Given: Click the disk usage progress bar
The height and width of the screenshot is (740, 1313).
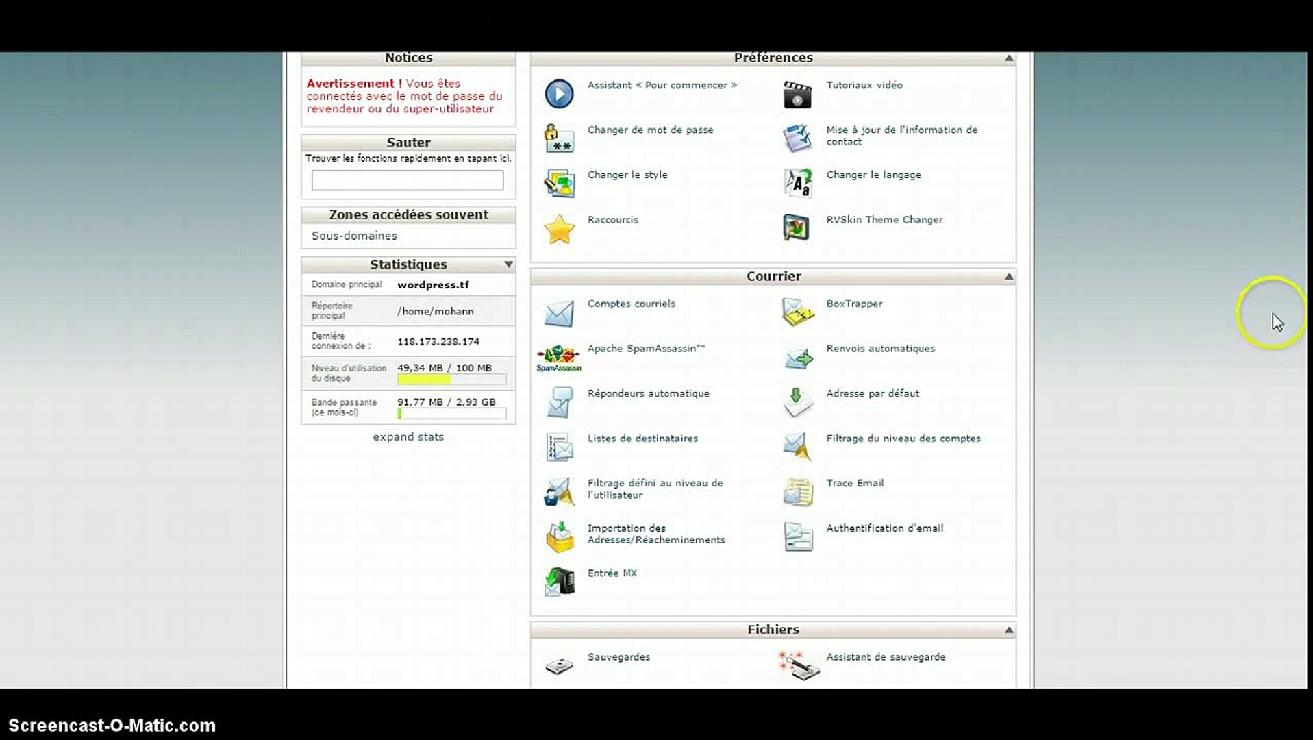Looking at the screenshot, I should pos(452,380).
